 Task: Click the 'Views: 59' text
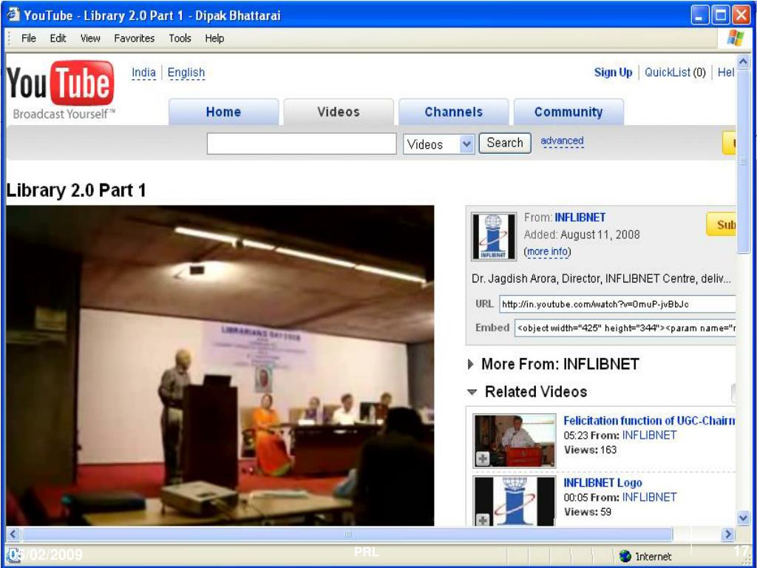[587, 512]
